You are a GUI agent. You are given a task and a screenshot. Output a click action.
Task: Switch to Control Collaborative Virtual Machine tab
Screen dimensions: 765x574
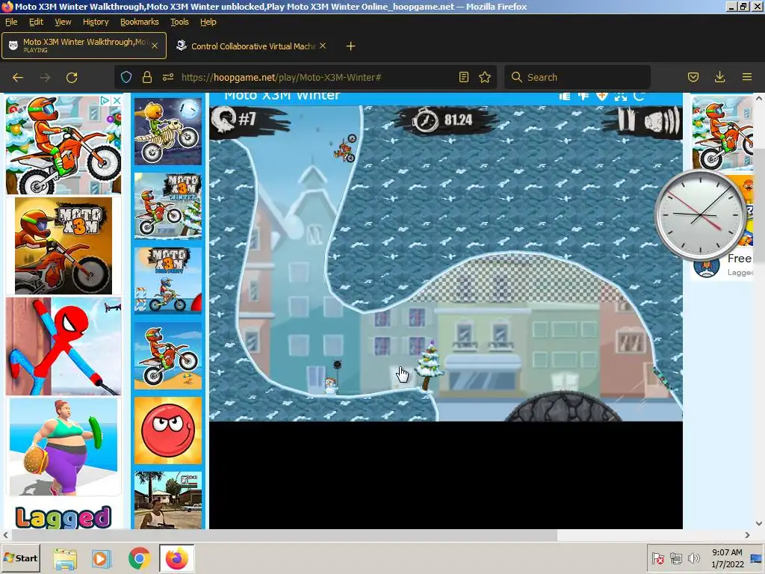coord(251,46)
